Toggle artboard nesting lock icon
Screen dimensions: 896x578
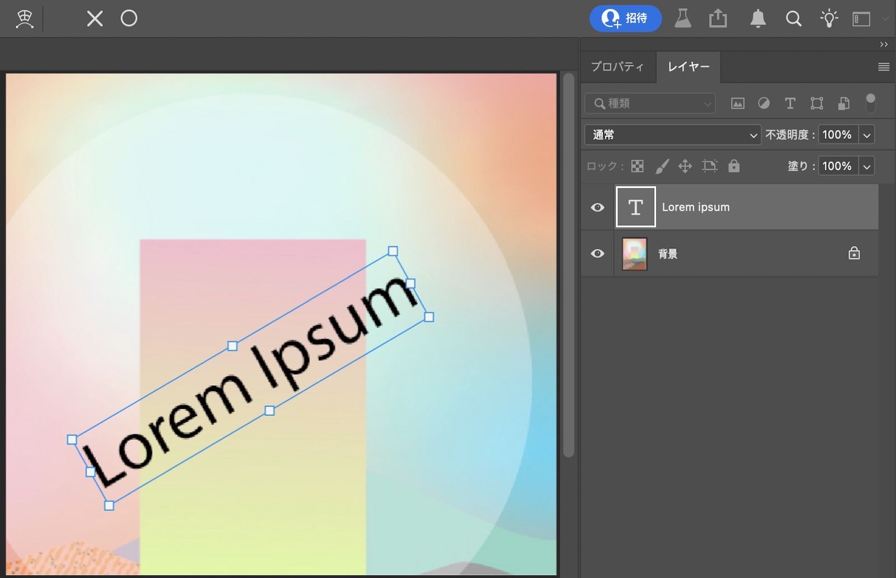click(710, 166)
